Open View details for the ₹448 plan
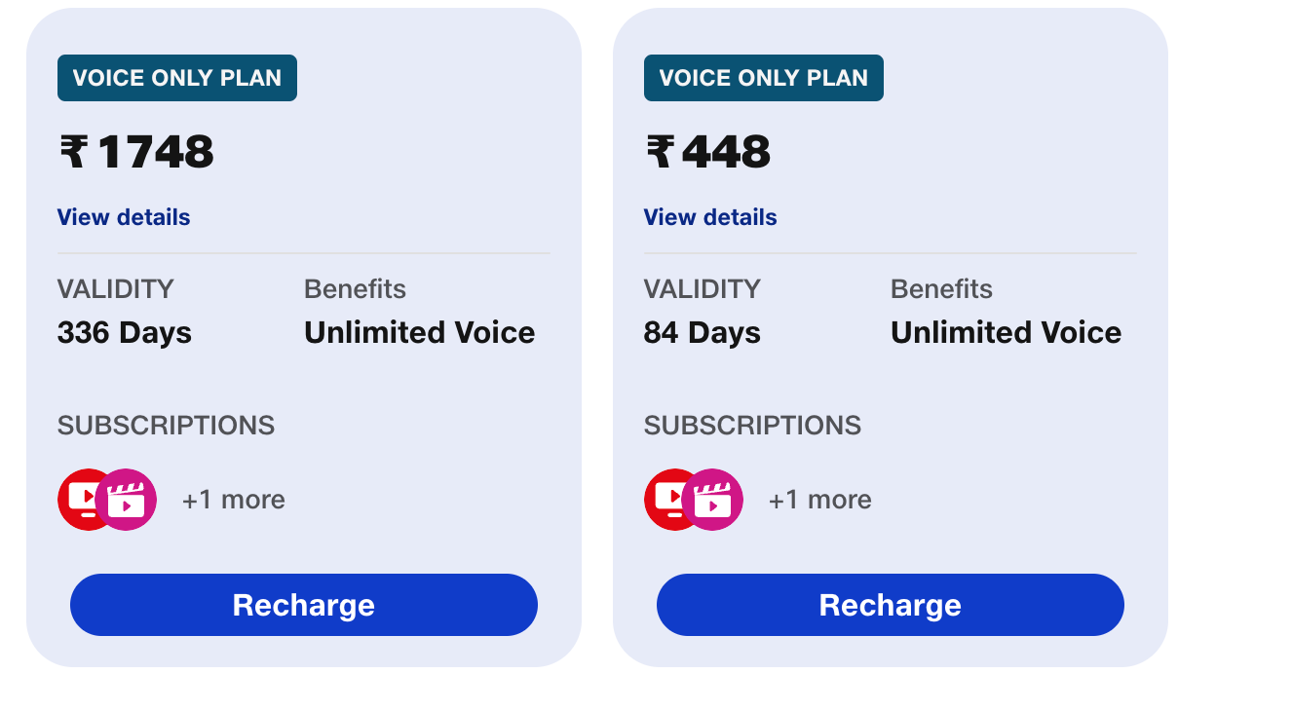The height and width of the screenshot is (711, 1292). coord(710,217)
